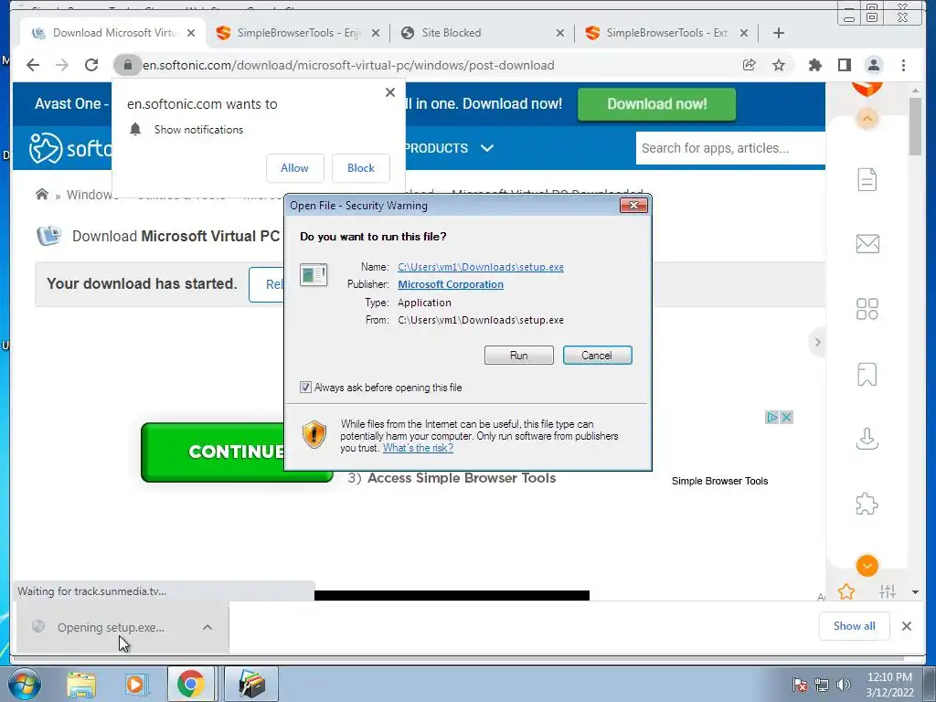Click Run in Security Warning dialog
936x702 pixels.
(x=519, y=356)
